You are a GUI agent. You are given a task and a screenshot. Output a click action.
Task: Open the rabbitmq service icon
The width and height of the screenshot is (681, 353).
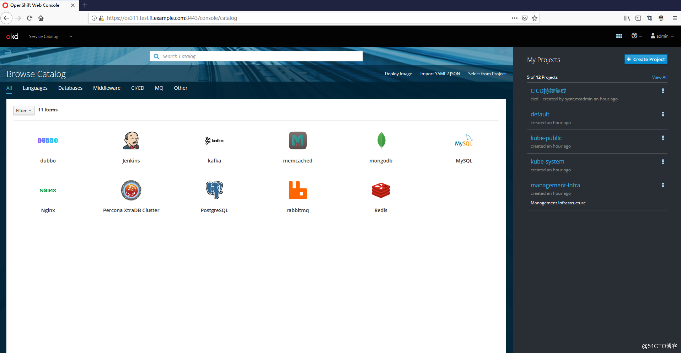(298, 190)
